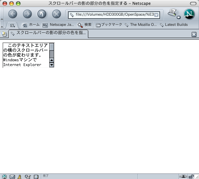Open Address Book status bar icon

36,176
